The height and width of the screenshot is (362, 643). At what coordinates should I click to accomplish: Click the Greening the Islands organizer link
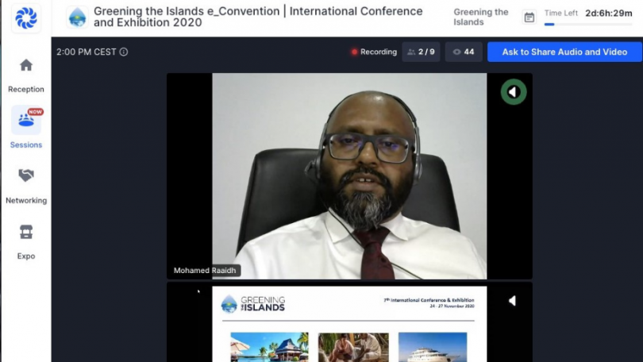click(x=480, y=17)
